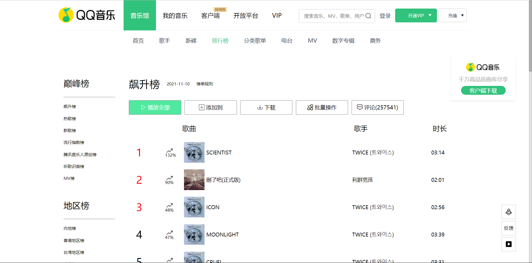Open 分类歌单 category playlists
This screenshot has width=532, height=263.
(x=255, y=41)
